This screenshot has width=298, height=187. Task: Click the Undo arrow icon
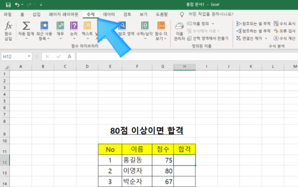(x=17, y=5)
